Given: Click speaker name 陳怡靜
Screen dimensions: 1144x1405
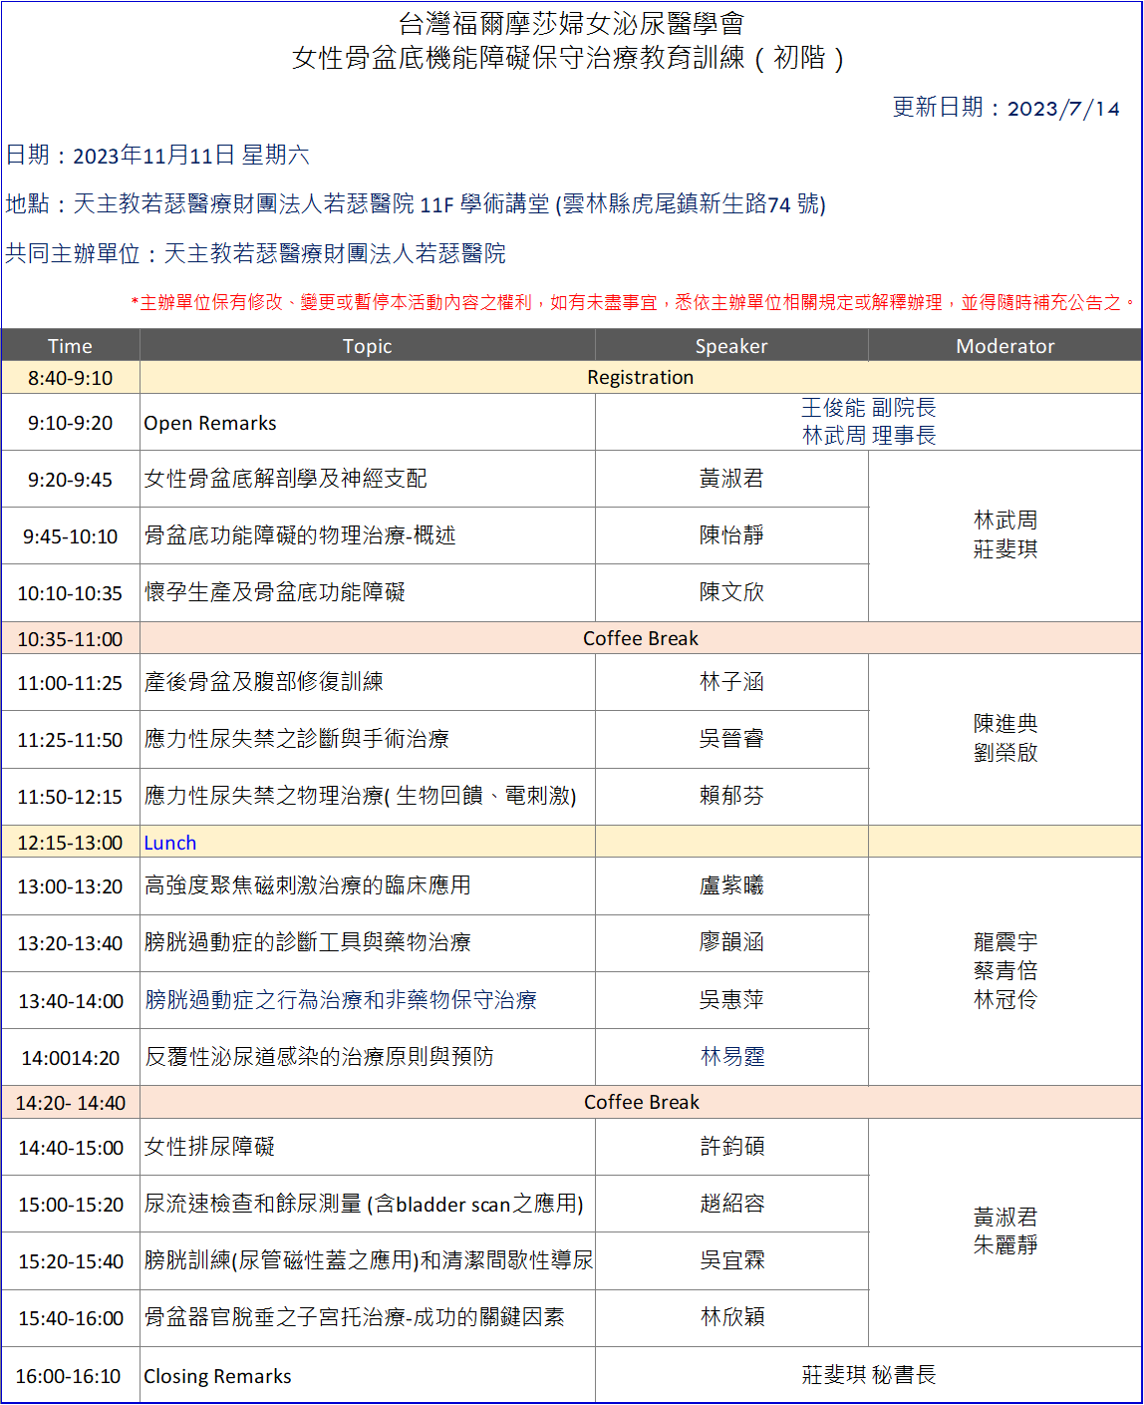Looking at the screenshot, I should pos(730,535).
